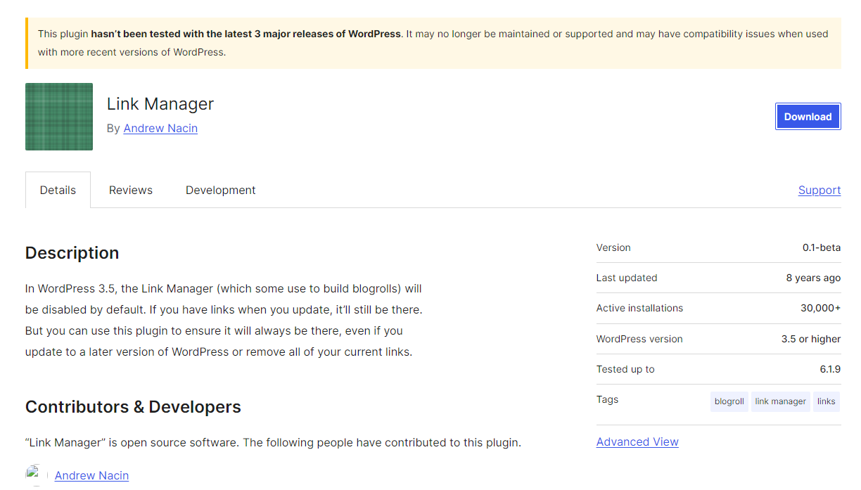861x490 pixels.
Task: Click the green plaid Link Manager plugin icon
Action: (x=59, y=117)
